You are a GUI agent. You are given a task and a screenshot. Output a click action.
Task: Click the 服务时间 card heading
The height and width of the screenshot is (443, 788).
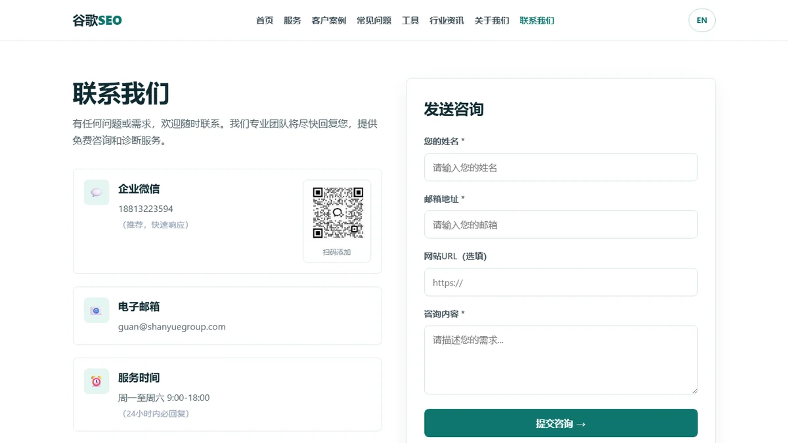tap(139, 378)
